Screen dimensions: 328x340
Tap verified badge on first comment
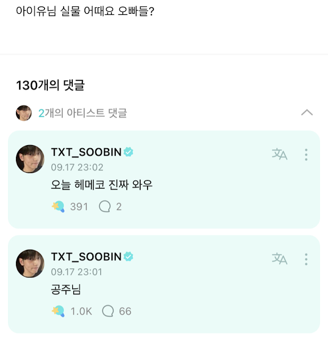click(x=128, y=152)
